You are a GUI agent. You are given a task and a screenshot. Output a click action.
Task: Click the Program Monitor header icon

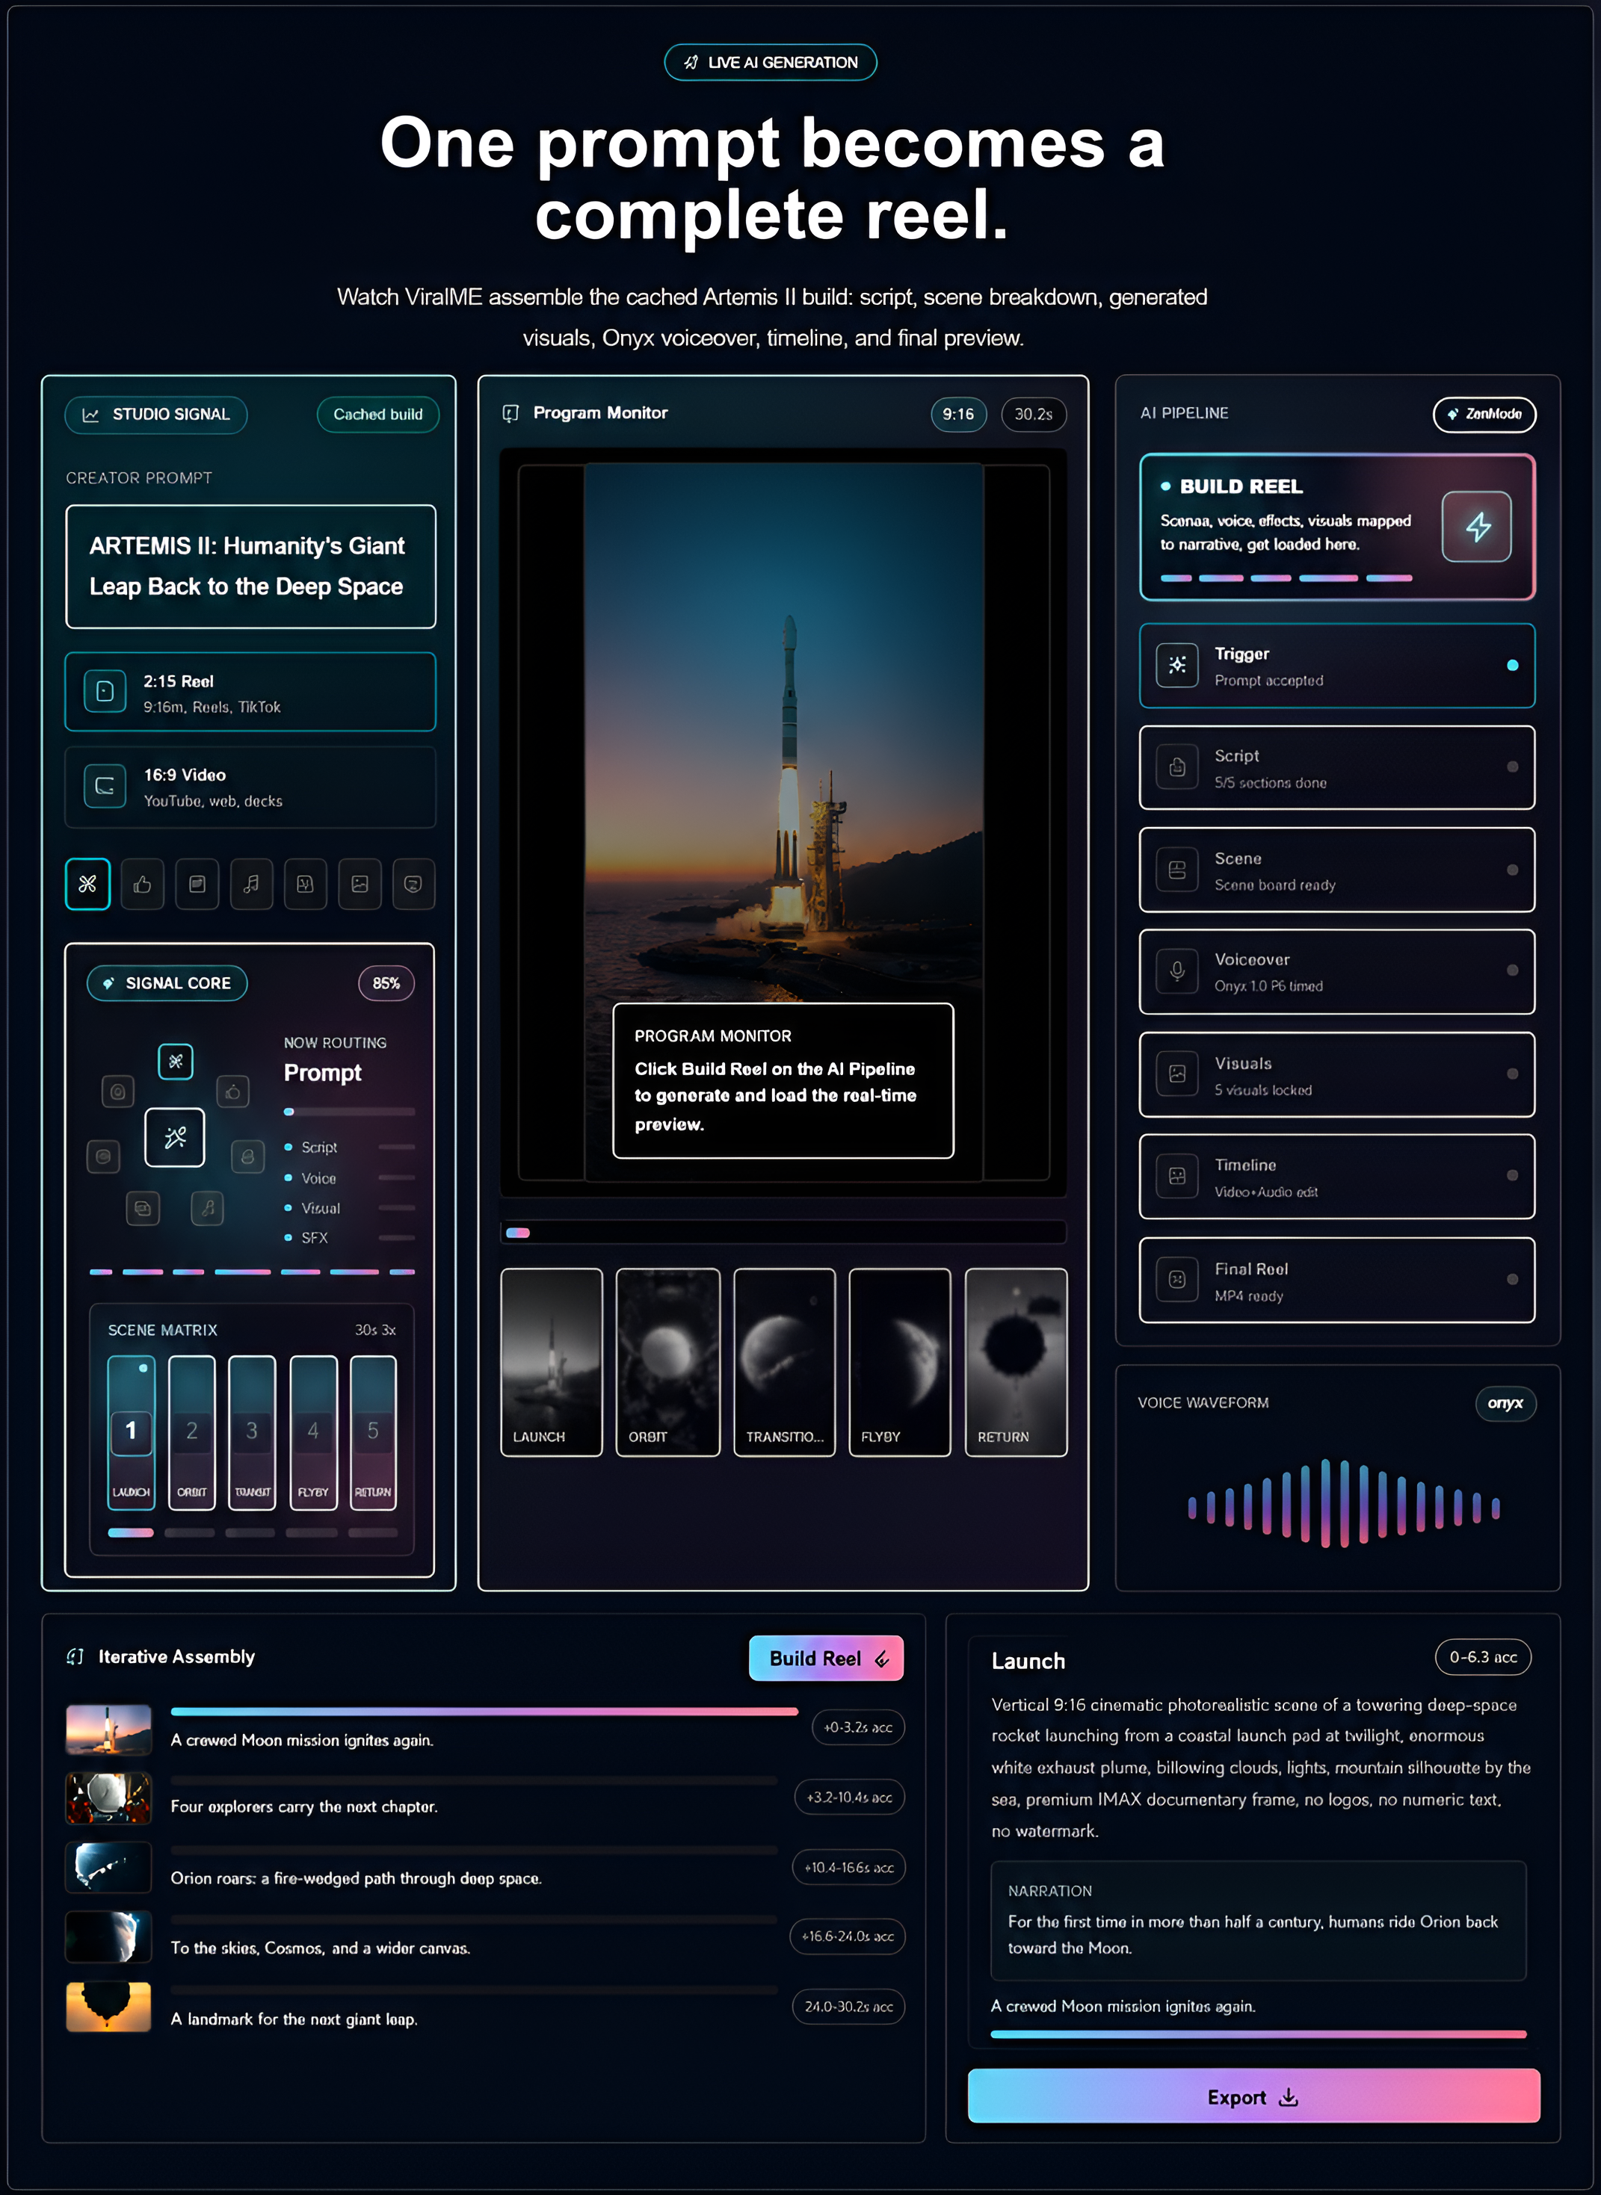(x=510, y=414)
